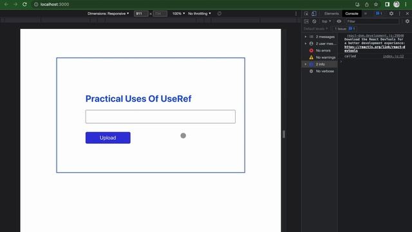This screenshot has width=412, height=232.
Task: Switch to the Console tab
Action: tap(351, 14)
